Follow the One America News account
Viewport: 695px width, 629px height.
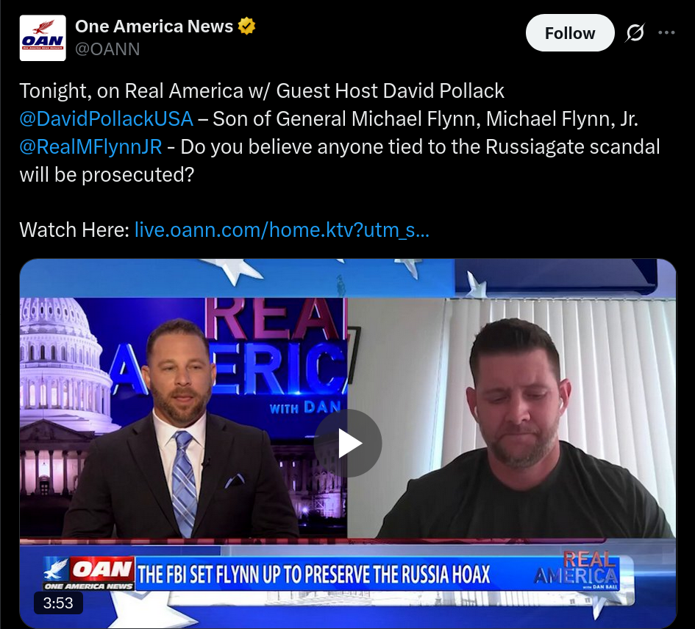tap(569, 33)
